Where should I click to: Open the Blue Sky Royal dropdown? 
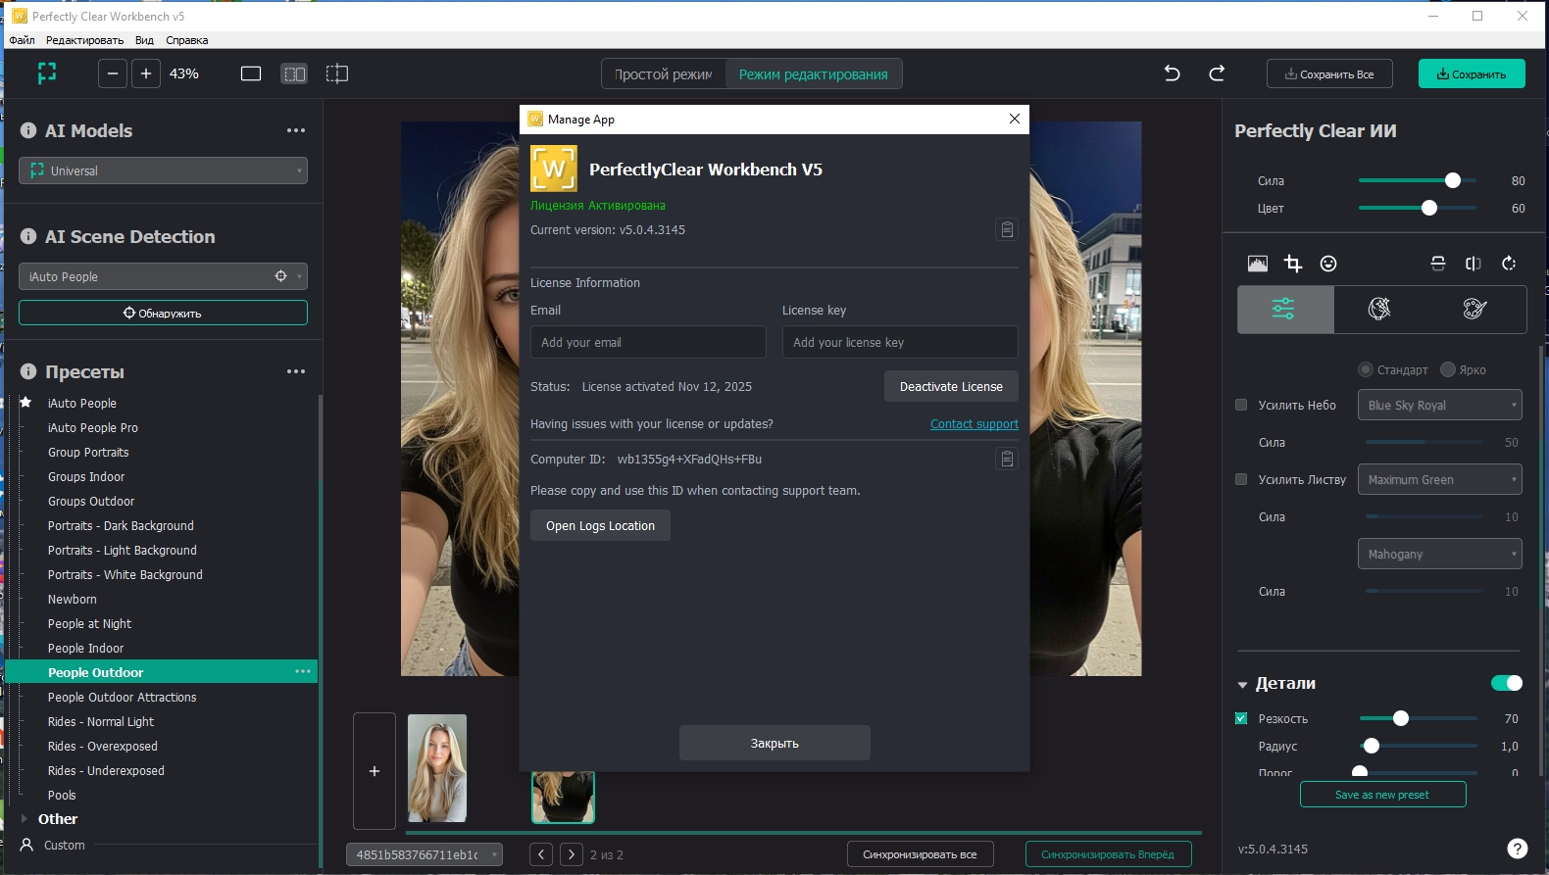click(1440, 405)
